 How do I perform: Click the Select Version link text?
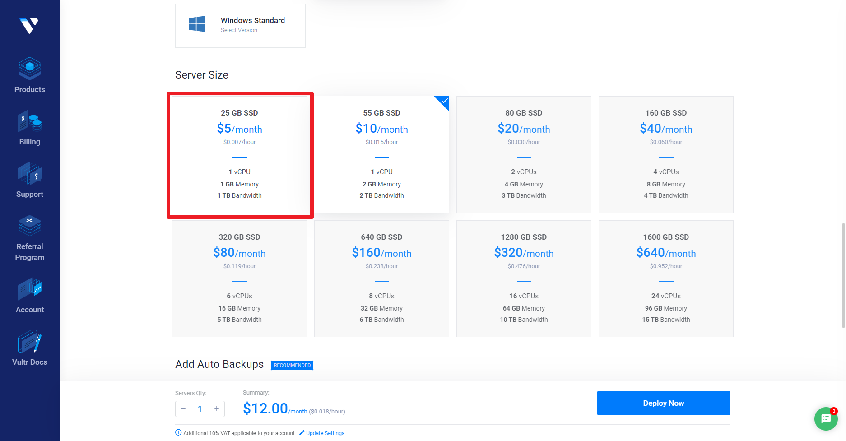[x=239, y=30]
